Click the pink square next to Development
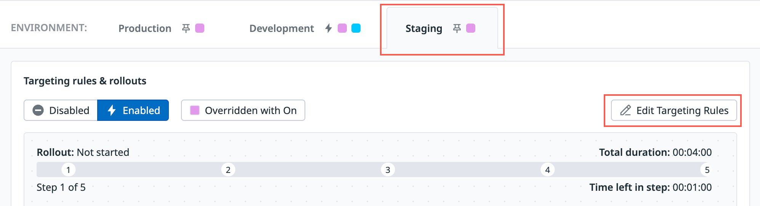 pos(342,29)
